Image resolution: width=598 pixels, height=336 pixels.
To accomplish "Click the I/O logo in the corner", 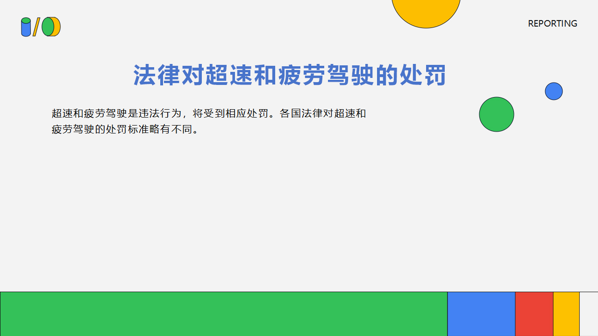I will coord(41,27).
